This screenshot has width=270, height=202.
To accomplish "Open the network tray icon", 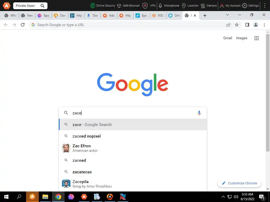I will point(230,197).
